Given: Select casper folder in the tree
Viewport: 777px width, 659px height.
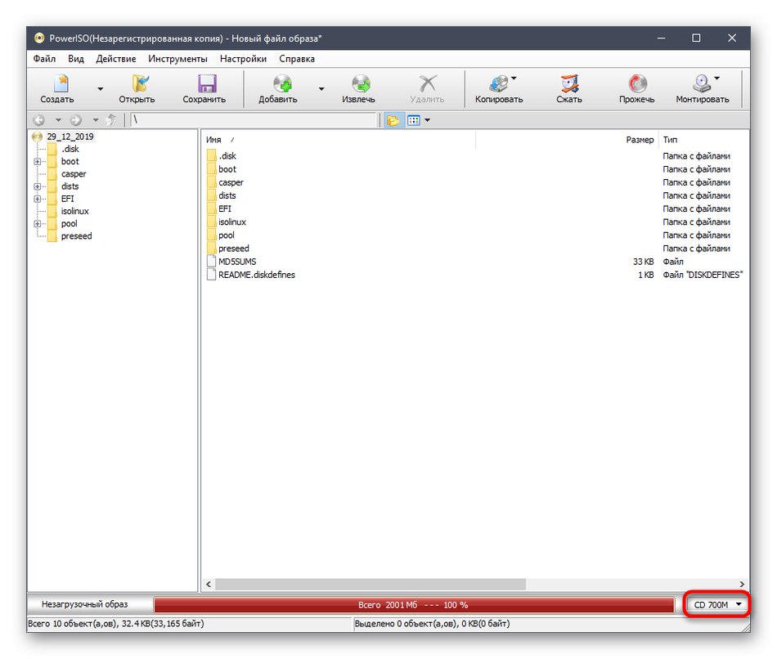Looking at the screenshot, I should (74, 174).
